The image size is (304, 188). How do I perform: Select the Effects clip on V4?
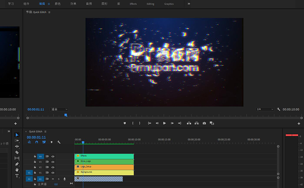(x=104, y=156)
